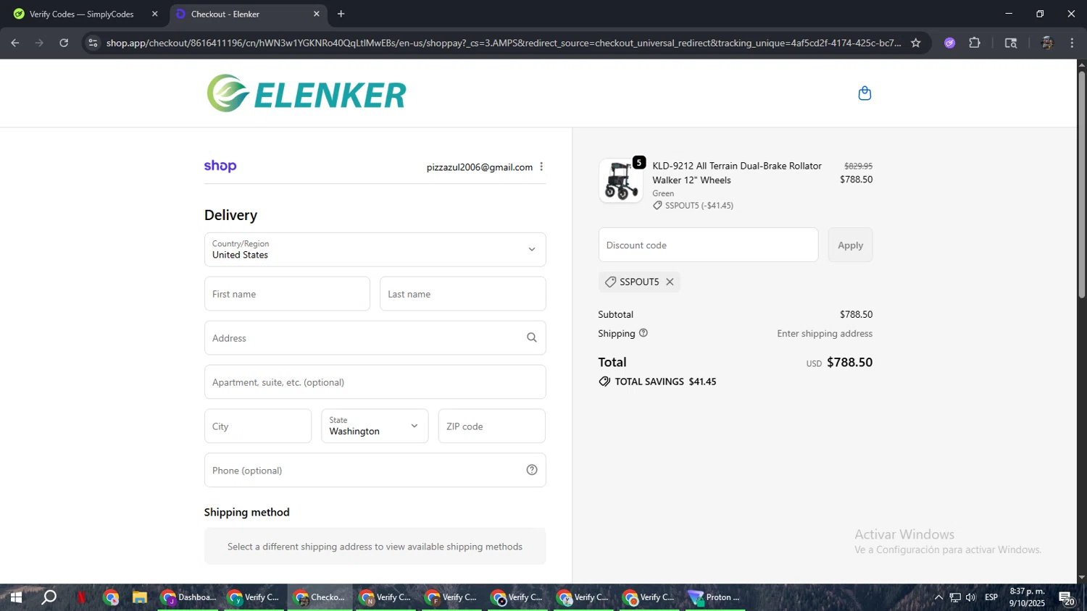Image resolution: width=1087 pixels, height=611 pixels.
Task: Click the email pizzazul2006@gmail.com
Action: [480, 167]
